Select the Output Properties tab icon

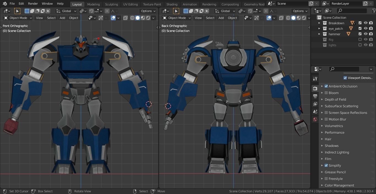pyautogui.click(x=315, y=96)
